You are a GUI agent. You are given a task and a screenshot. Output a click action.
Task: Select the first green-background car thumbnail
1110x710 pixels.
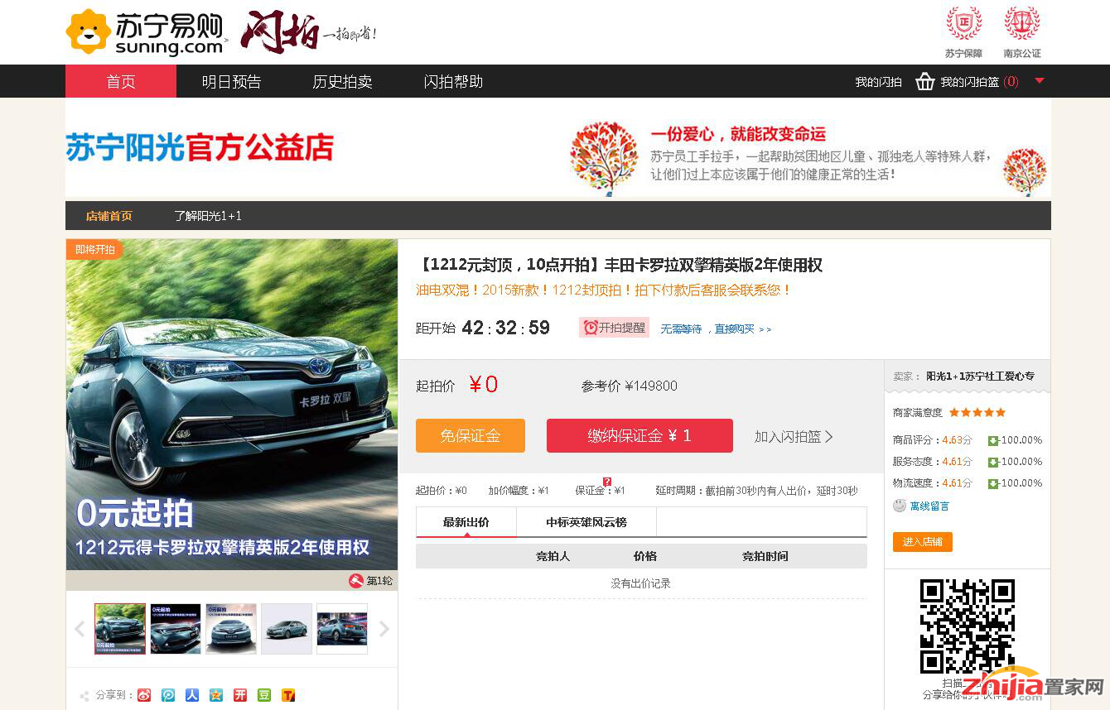pyautogui.click(x=120, y=629)
